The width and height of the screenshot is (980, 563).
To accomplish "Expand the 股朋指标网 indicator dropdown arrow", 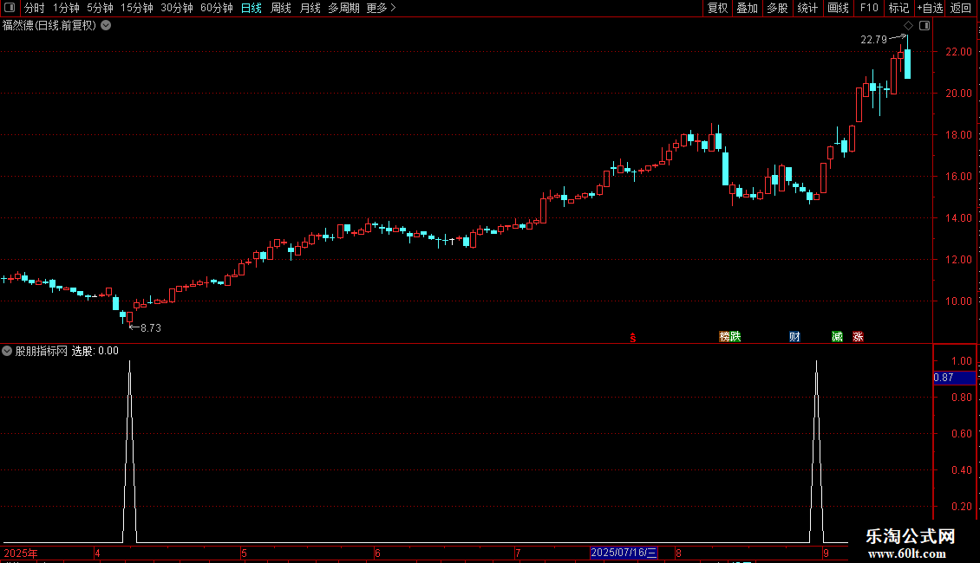I will (7, 351).
